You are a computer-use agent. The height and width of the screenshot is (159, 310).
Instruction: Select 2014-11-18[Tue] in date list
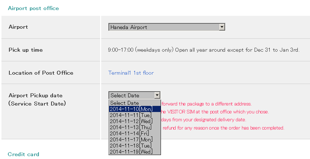pyautogui.click(x=131, y=146)
